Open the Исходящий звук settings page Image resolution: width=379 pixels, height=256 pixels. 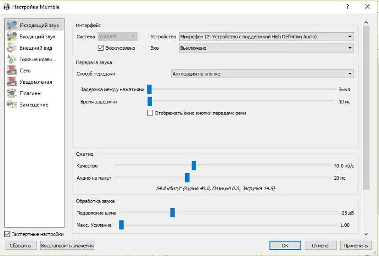pyautogui.click(x=35, y=25)
